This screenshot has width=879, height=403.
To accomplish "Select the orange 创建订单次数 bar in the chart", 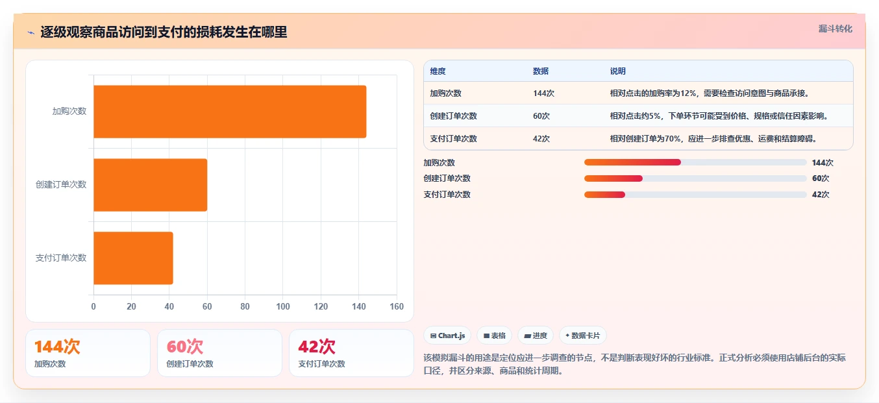I will (x=150, y=185).
